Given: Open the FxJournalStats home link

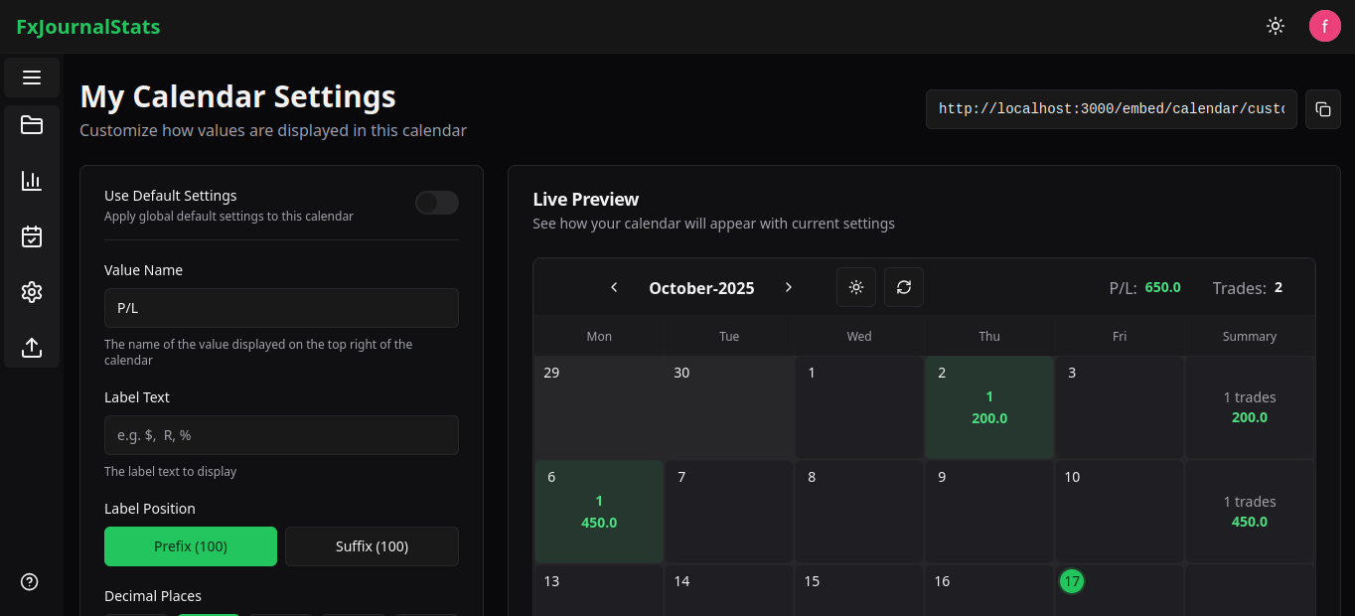Looking at the screenshot, I should coord(87,26).
